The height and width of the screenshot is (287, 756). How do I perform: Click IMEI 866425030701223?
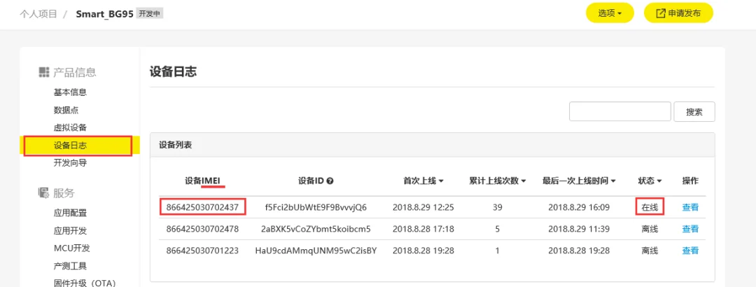pos(202,251)
